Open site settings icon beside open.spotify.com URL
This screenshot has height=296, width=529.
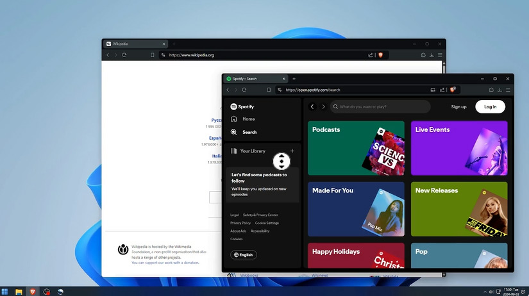click(x=280, y=90)
